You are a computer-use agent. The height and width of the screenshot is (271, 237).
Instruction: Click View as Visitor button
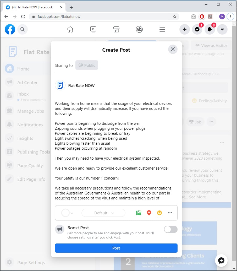[x=211, y=45]
